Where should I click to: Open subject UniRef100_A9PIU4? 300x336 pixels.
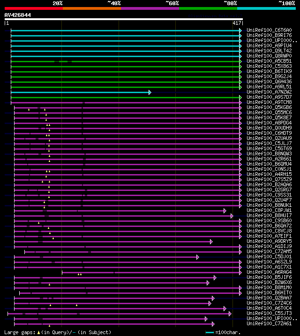point(269,46)
